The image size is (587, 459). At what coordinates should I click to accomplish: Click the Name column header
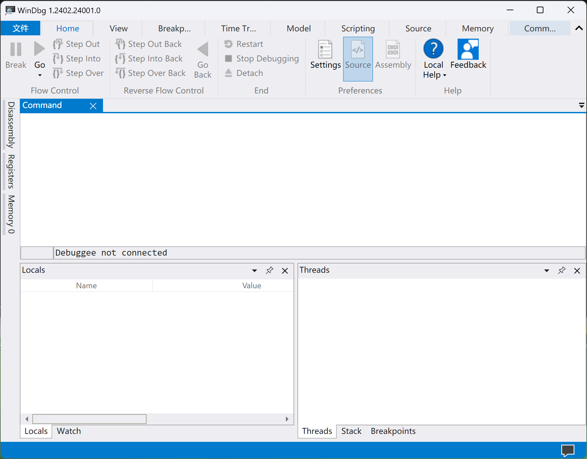[86, 286]
